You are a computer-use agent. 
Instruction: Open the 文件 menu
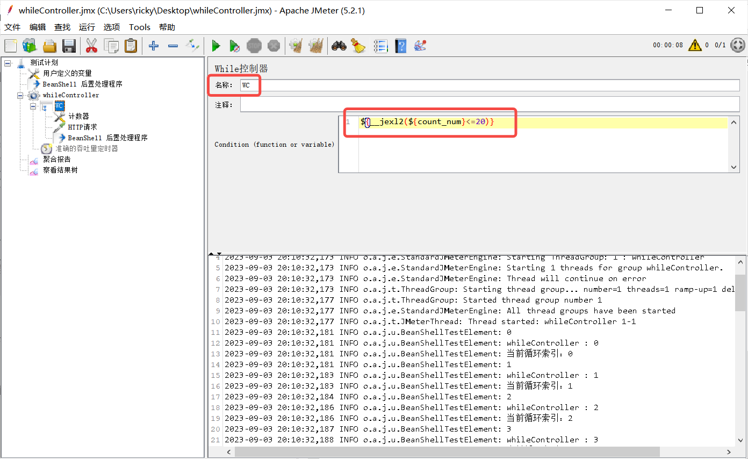point(12,27)
